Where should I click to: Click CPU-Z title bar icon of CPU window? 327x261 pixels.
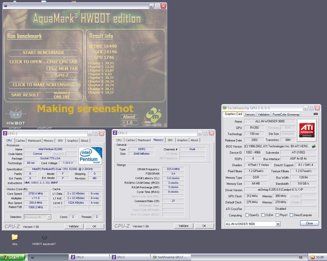click(5, 133)
